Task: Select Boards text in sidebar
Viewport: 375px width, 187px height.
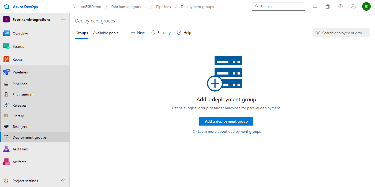Action: click(x=18, y=46)
